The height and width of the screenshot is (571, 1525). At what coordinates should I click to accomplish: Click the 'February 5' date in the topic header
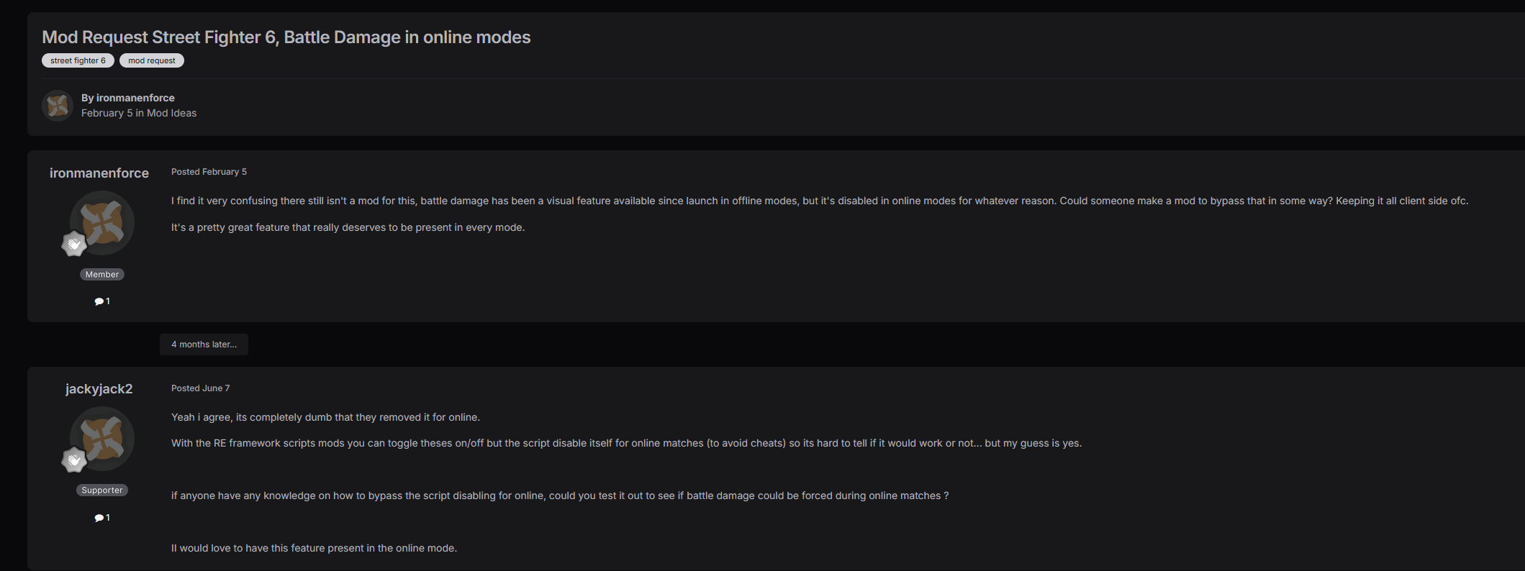107,113
